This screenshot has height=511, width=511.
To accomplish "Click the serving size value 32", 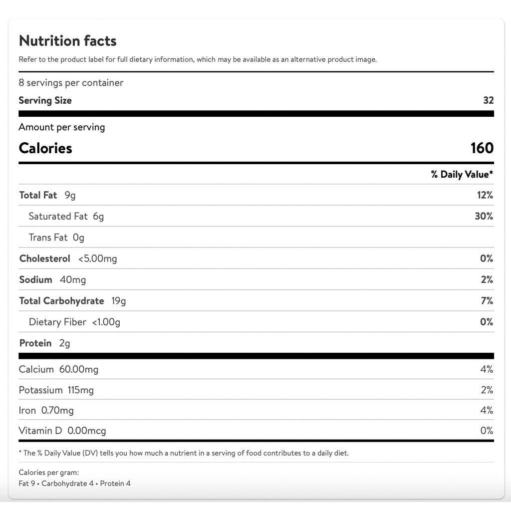I will (x=488, y=100).
